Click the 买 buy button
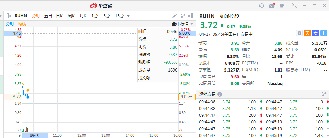Viewport: 329px width, 138px height. pyautogui.click(x=307, y=33)
